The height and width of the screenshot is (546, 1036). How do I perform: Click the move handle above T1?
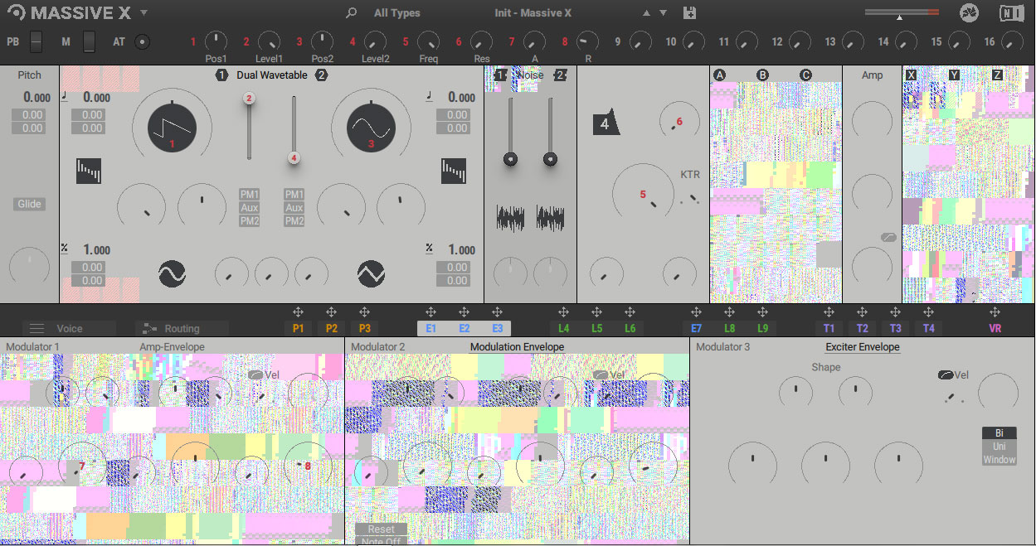pyautogui.click(x=829, y=312)
